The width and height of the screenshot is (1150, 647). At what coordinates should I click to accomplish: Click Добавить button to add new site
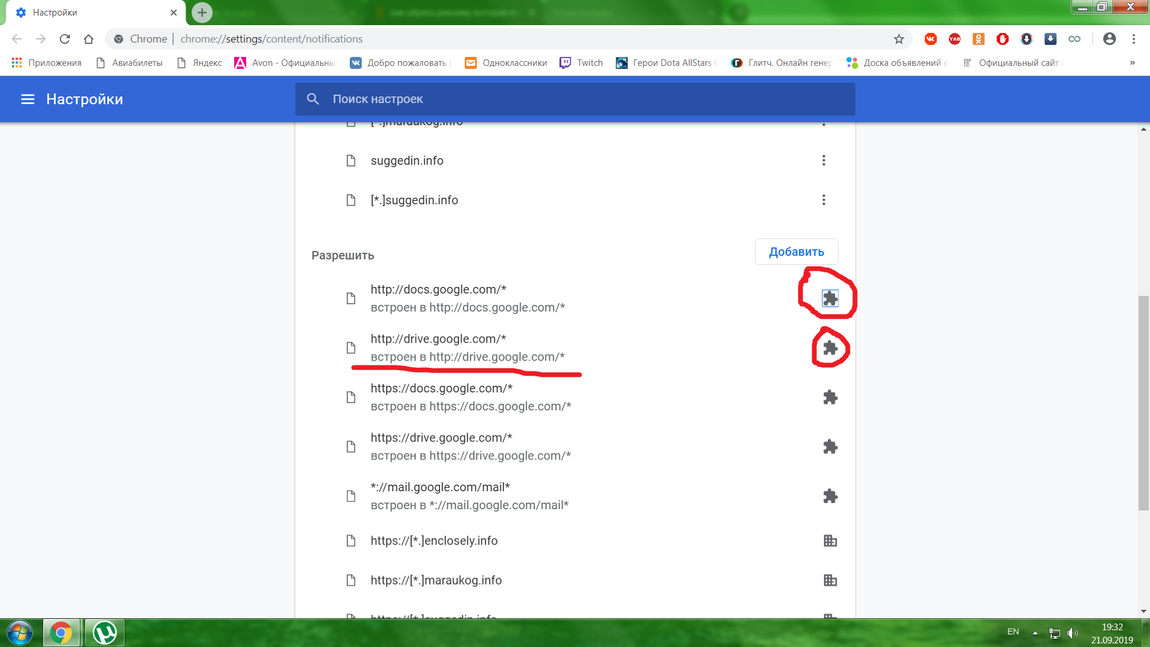pyautogui.click(x=796, y=251)
